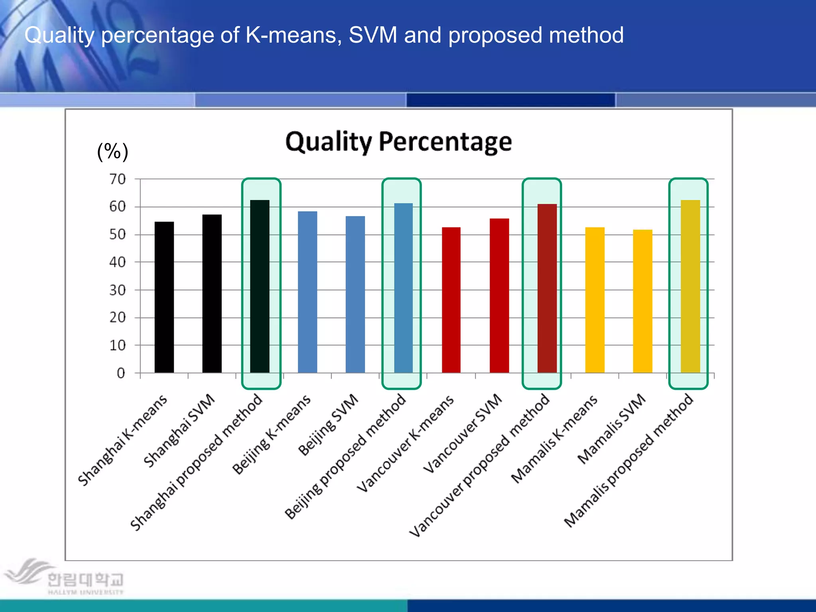Click the Shanghai K-means black bar
Screen dimensions: 816x612
(x=164, y=297)
